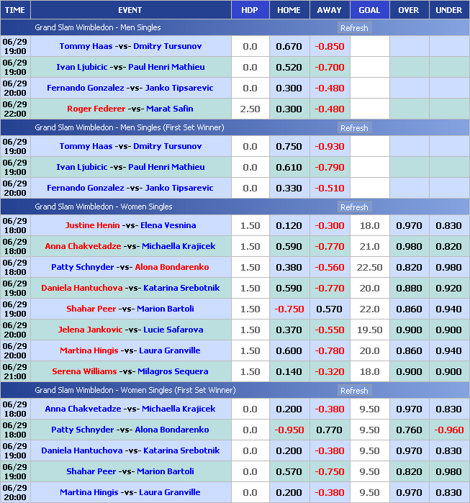Select under odds -0.960 for Schnyder first set
The width and height of the screenshot is (470, 503).
[x=449, y=430]
